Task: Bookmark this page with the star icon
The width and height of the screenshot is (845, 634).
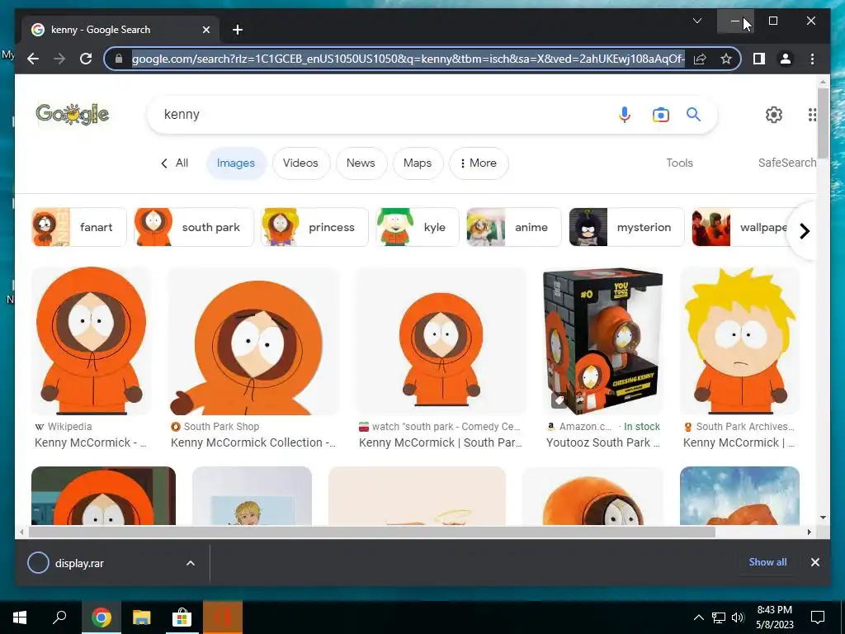Action: click(726, 59)
